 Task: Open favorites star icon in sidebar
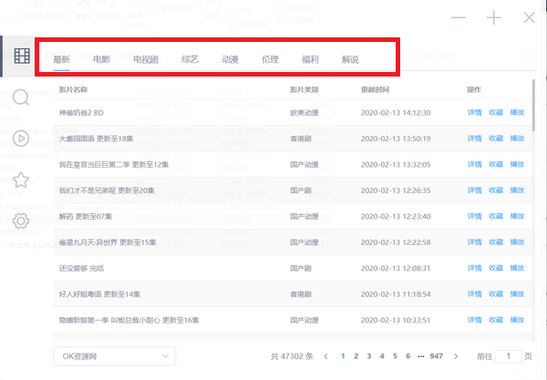coord(22,180)
